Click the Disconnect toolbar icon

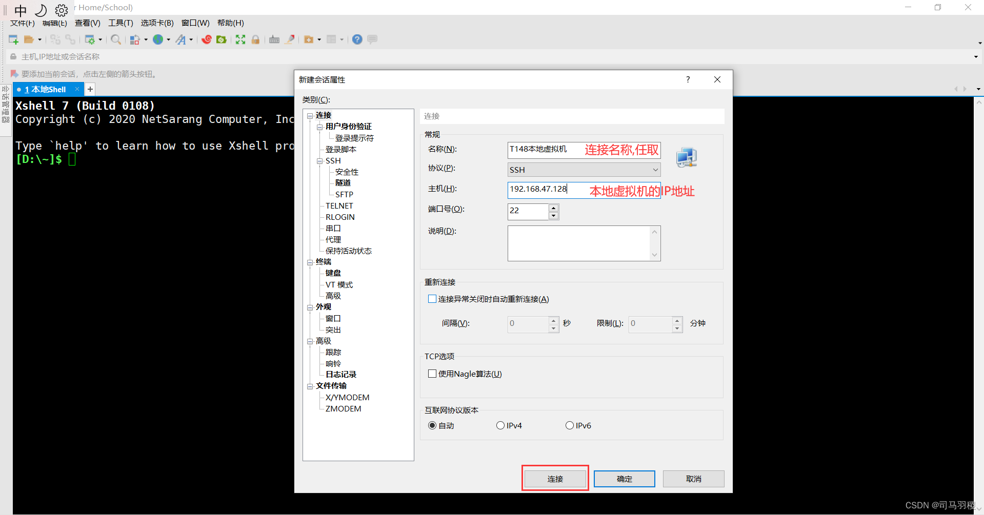(x=55, y=39)
